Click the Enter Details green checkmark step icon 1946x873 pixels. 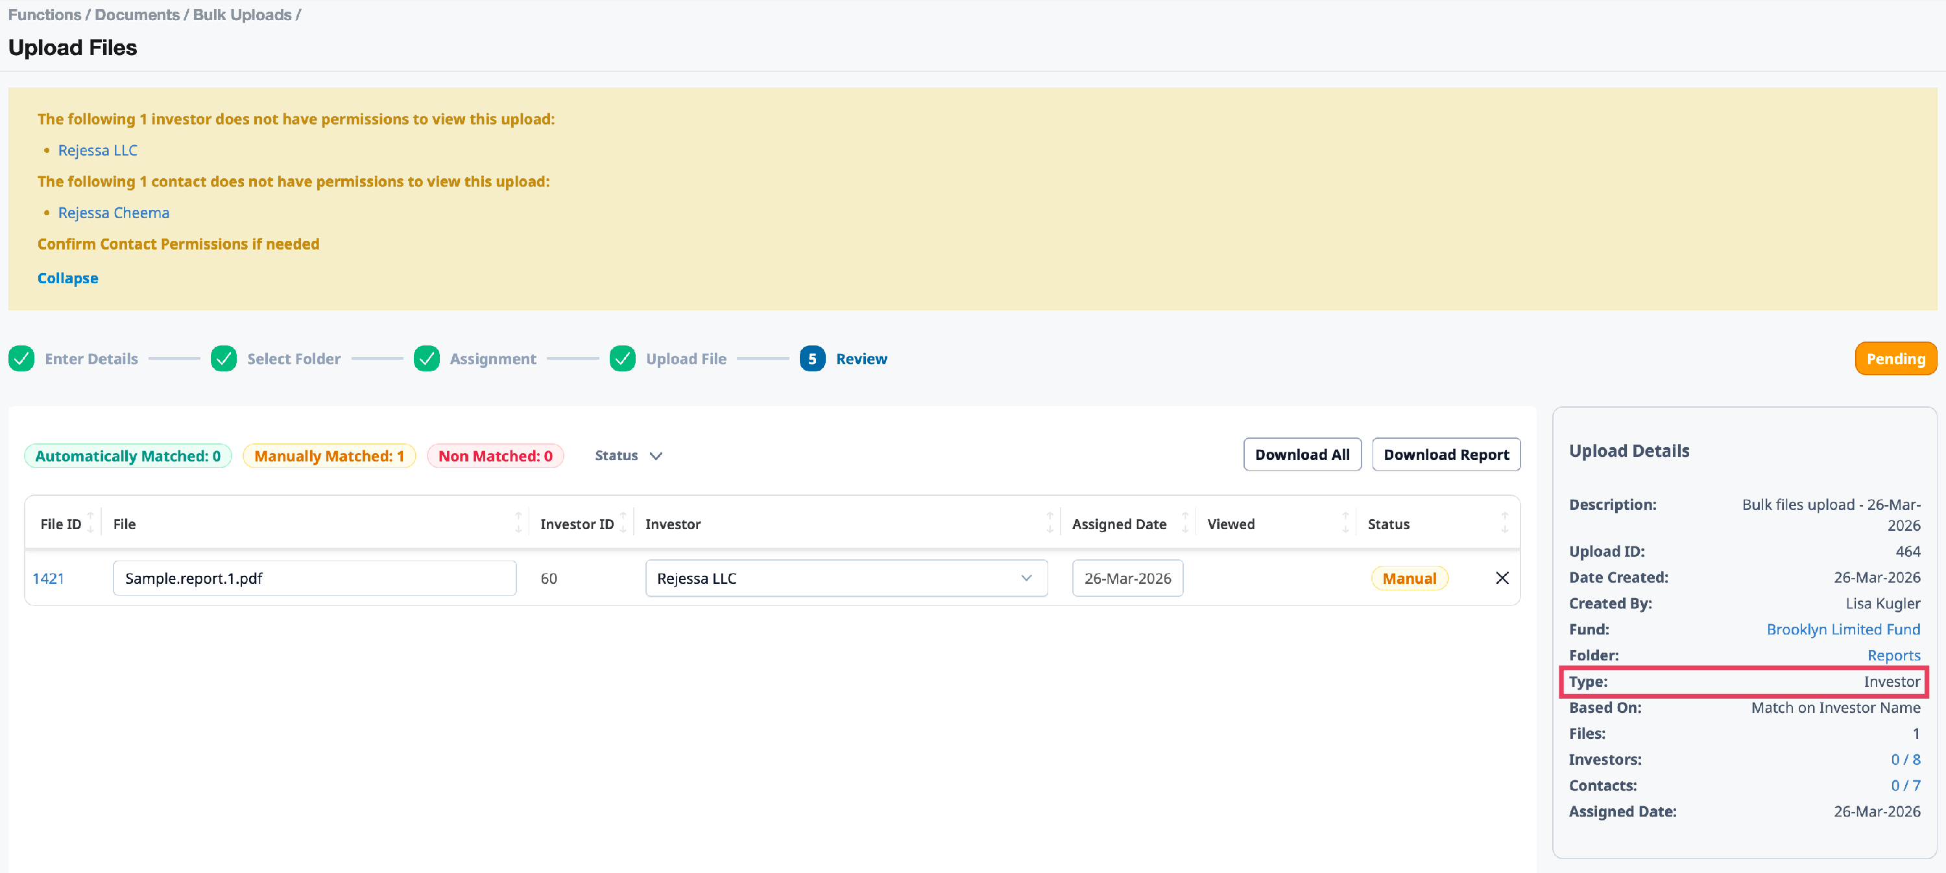coord(21,358)
